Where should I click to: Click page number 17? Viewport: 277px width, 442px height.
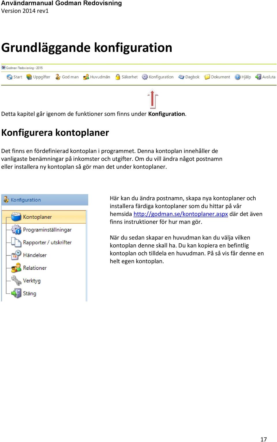click(264, 439)
